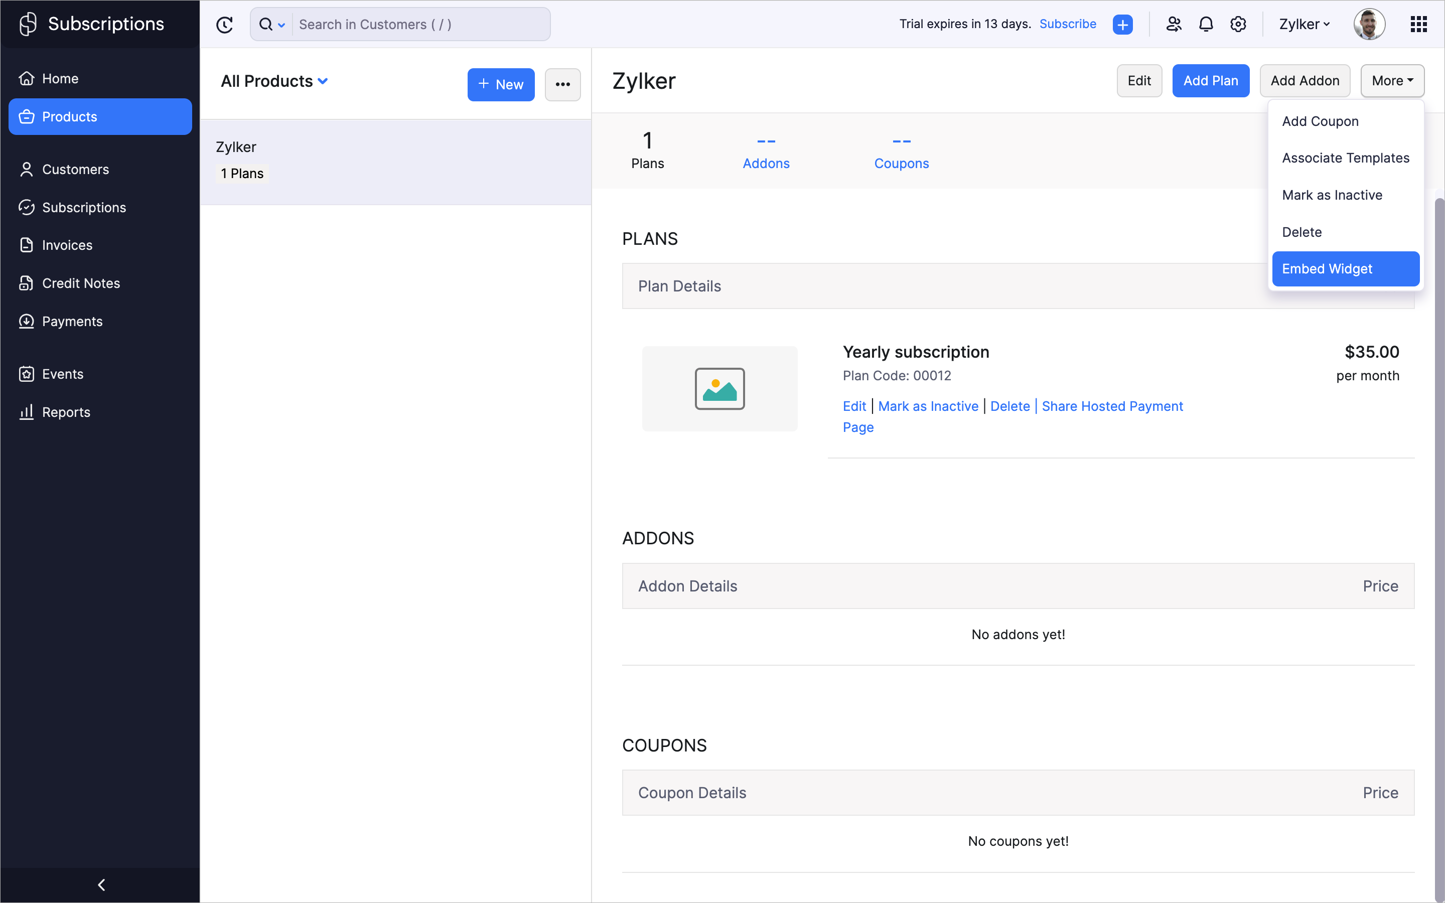Click the Coupons summary tab
The image size is (1445, 903).
coord(902,151)
